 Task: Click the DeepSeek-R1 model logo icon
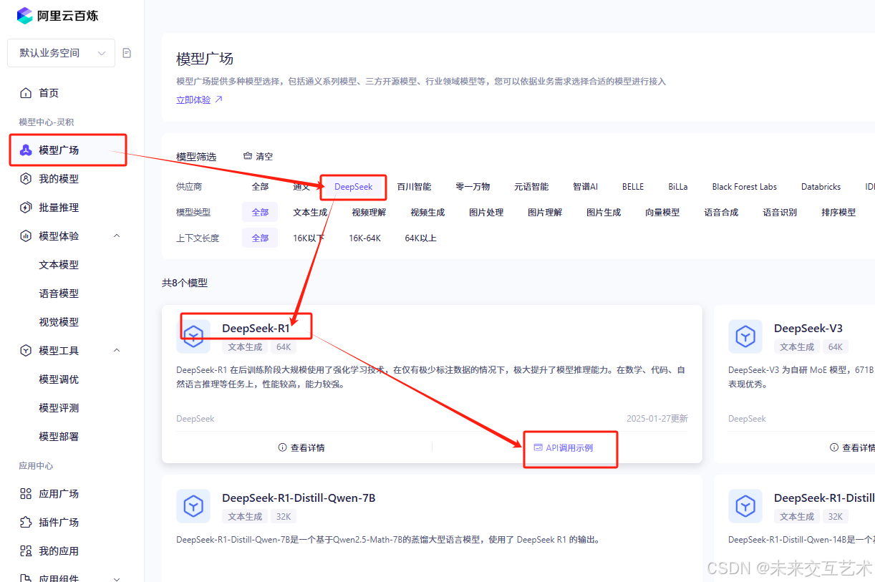193,336
